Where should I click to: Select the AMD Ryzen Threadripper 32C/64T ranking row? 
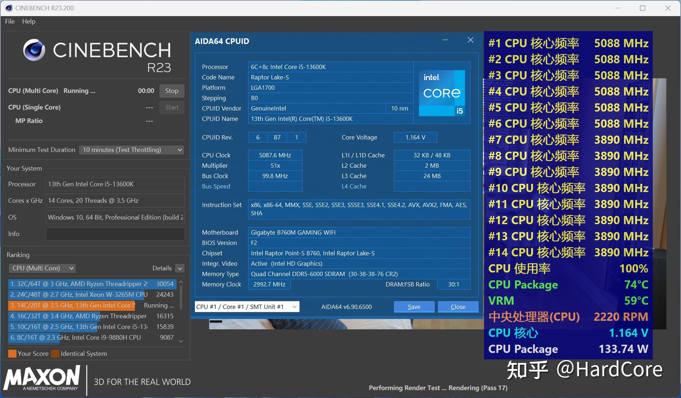coord(92,284)
